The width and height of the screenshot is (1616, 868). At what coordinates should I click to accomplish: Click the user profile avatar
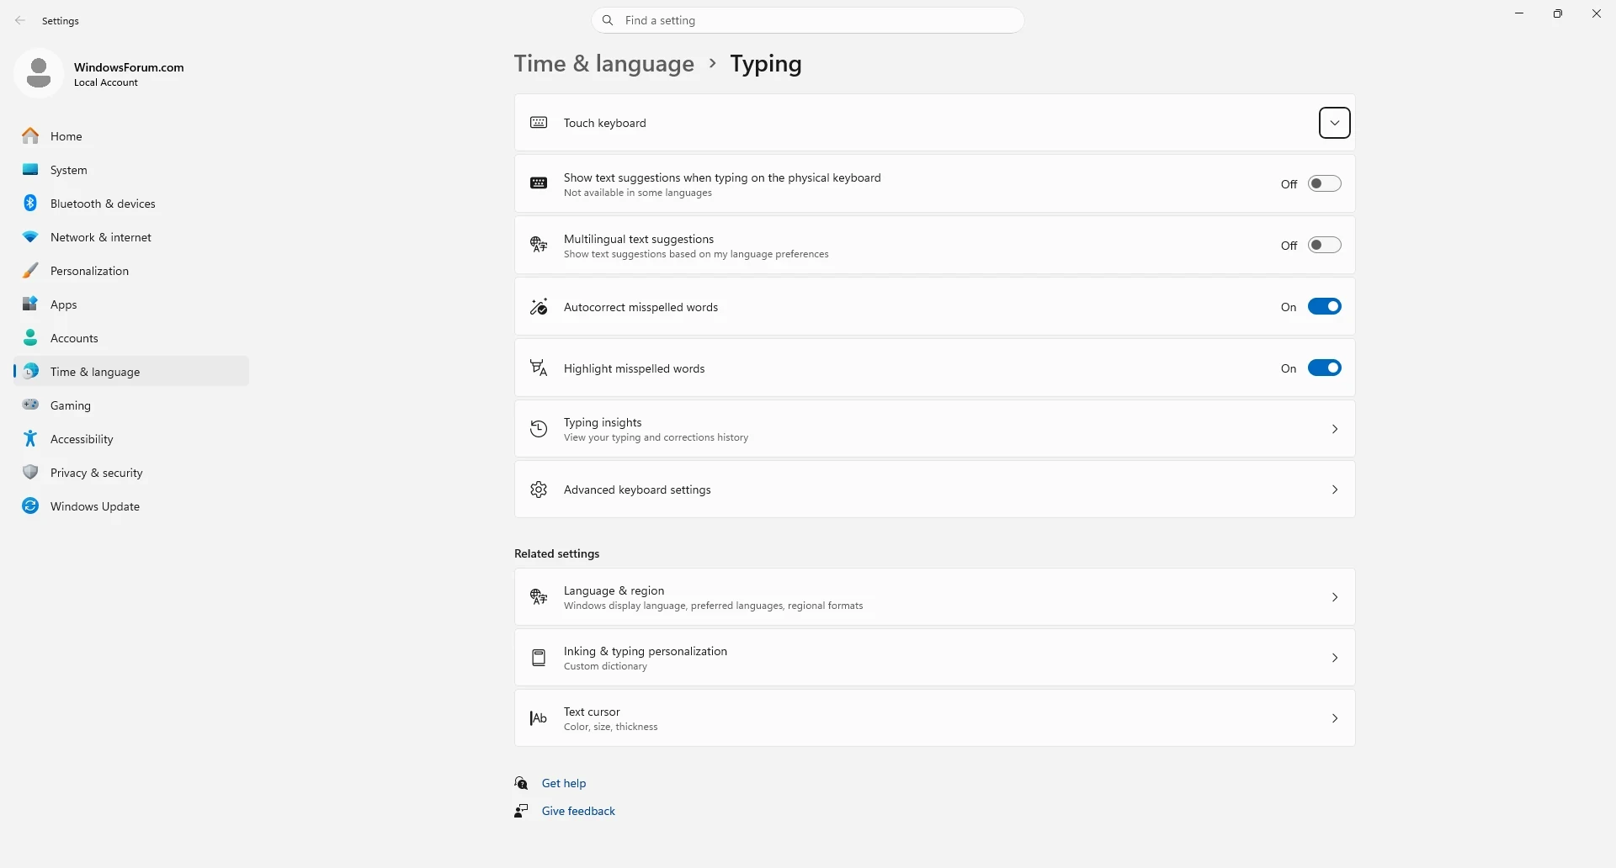(39, 73)
